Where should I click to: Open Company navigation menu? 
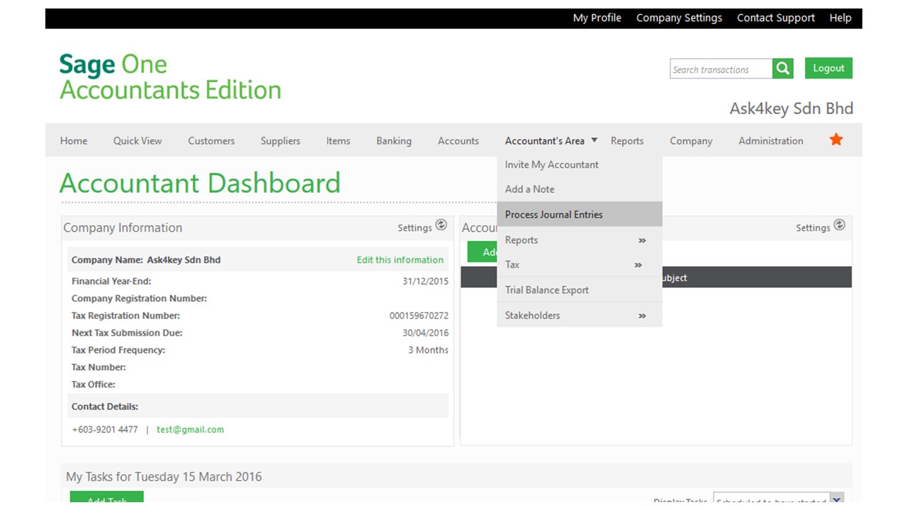click(691, 140)
